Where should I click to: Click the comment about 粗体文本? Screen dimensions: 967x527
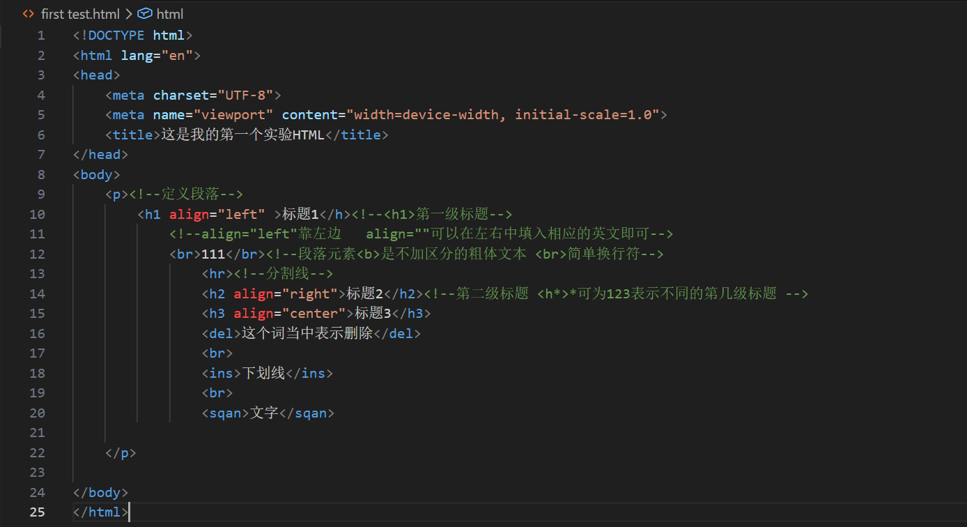464,254
